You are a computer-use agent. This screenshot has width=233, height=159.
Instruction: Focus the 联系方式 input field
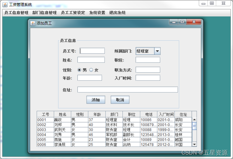click(x=148, y=70)
